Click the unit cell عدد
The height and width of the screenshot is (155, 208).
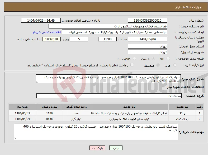[x=77, y=113]
